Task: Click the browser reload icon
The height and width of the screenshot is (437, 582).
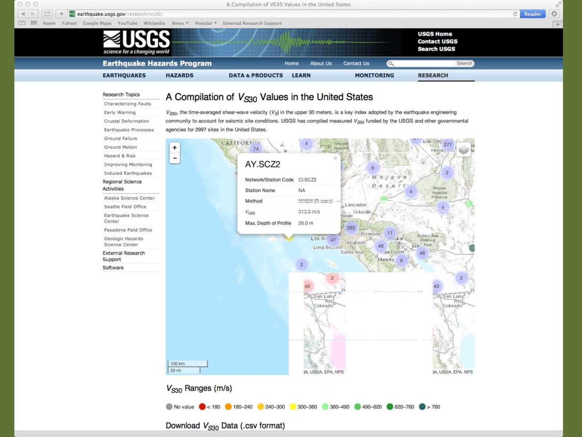Action: [x=515, y=14]
